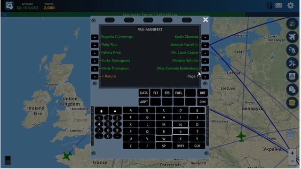Open the fuel pump sidebar icon
Viewport: 301px width, 169px height.
click(292, 50)
